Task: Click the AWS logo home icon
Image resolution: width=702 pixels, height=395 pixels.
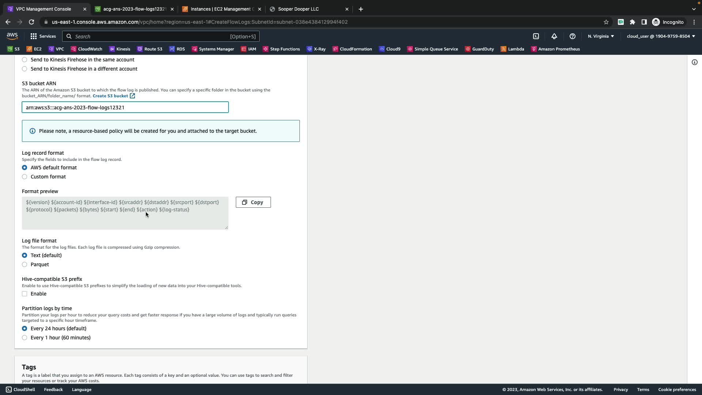Action: tap(12, 36)
